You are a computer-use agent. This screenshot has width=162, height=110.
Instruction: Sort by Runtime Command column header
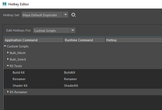[x=85, y=40]
